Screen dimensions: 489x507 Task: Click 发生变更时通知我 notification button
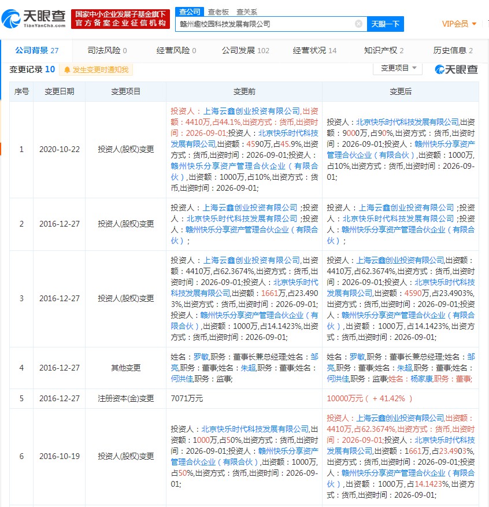pyautogui.click(x=96, y=70)
